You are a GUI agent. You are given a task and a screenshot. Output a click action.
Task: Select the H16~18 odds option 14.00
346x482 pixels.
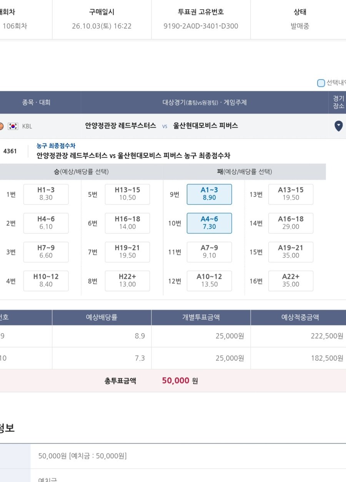point(128,223)
